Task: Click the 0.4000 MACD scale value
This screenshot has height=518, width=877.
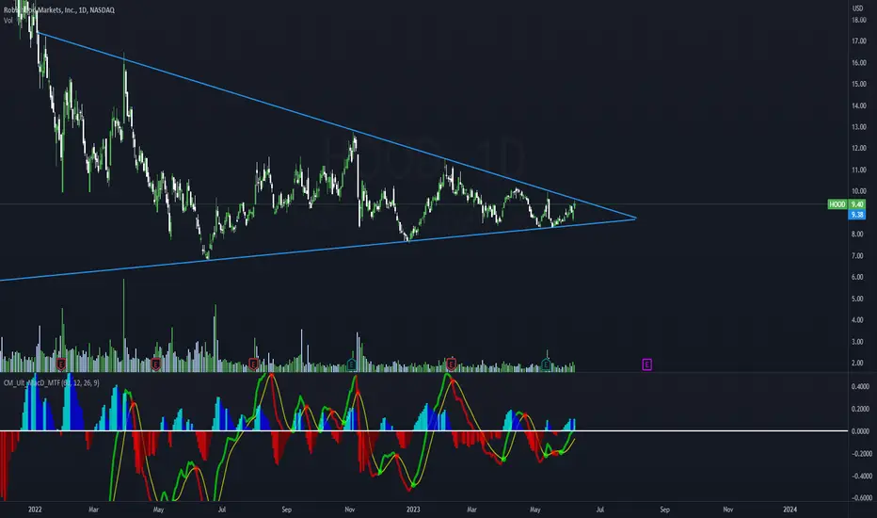Action: [x=860, y=386]
